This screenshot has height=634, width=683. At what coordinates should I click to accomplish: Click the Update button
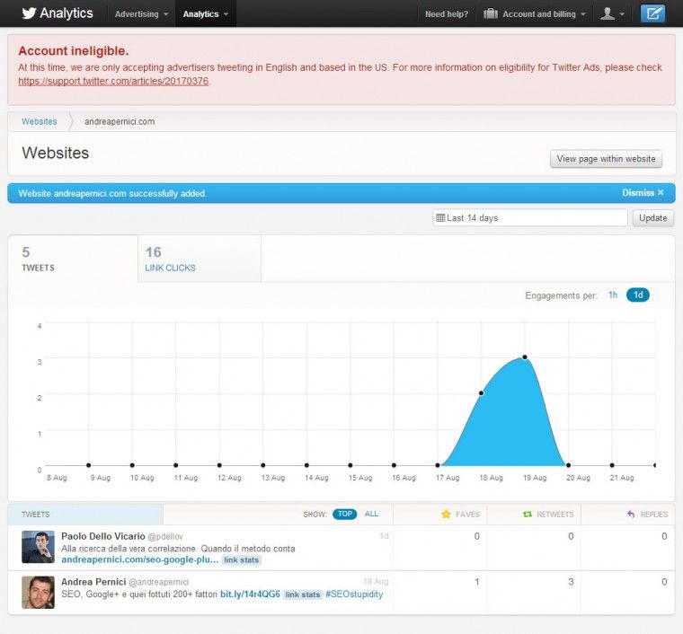(x=653, y=217)
